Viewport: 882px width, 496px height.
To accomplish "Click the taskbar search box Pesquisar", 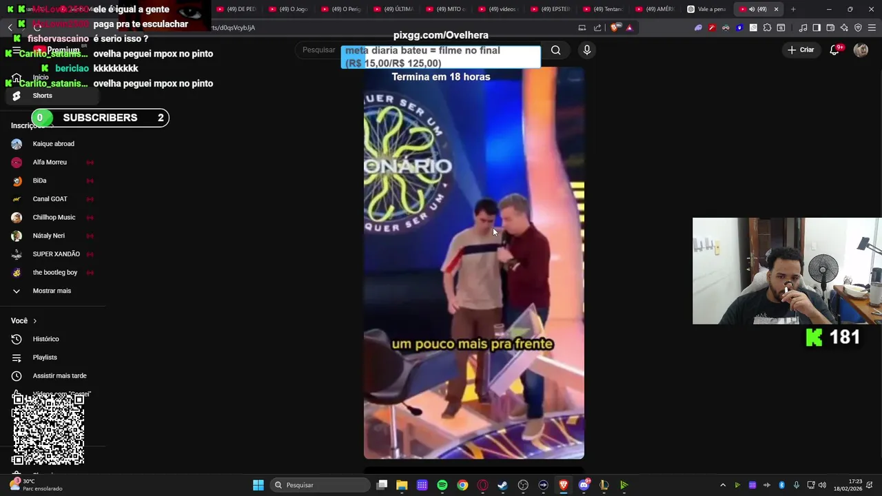I will 320,485.
